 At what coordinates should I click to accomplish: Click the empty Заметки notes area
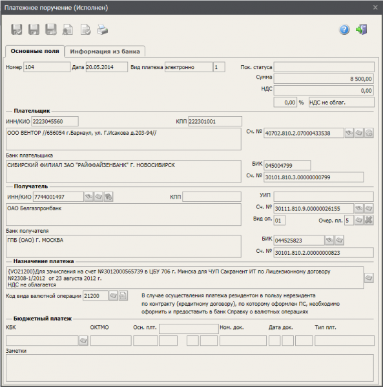click(190, 368)
